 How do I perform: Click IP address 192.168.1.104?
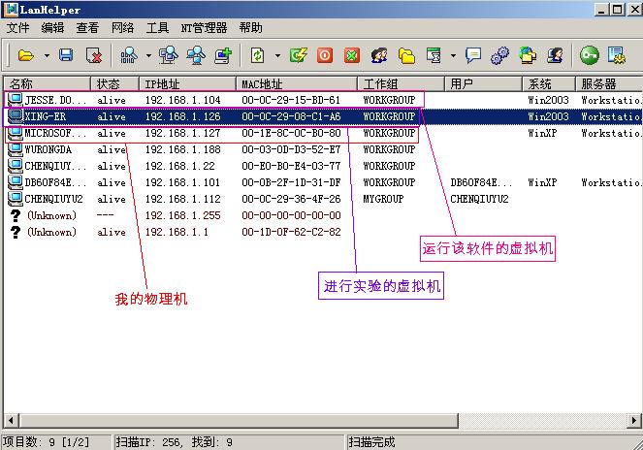[x=183, y=100]
